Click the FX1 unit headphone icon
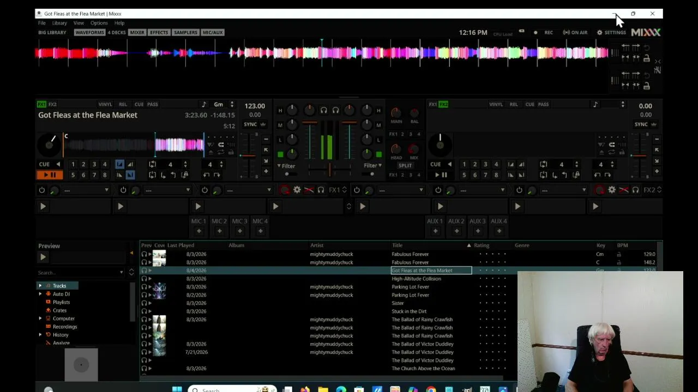The height and width of the screenshot is (392, 698). pos(321,190)
